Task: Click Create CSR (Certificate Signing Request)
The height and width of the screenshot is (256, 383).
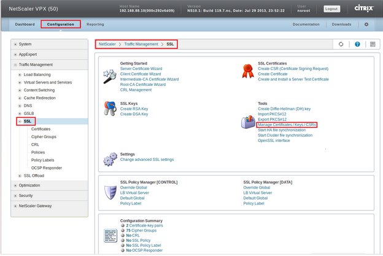Action: click(293, 69)
